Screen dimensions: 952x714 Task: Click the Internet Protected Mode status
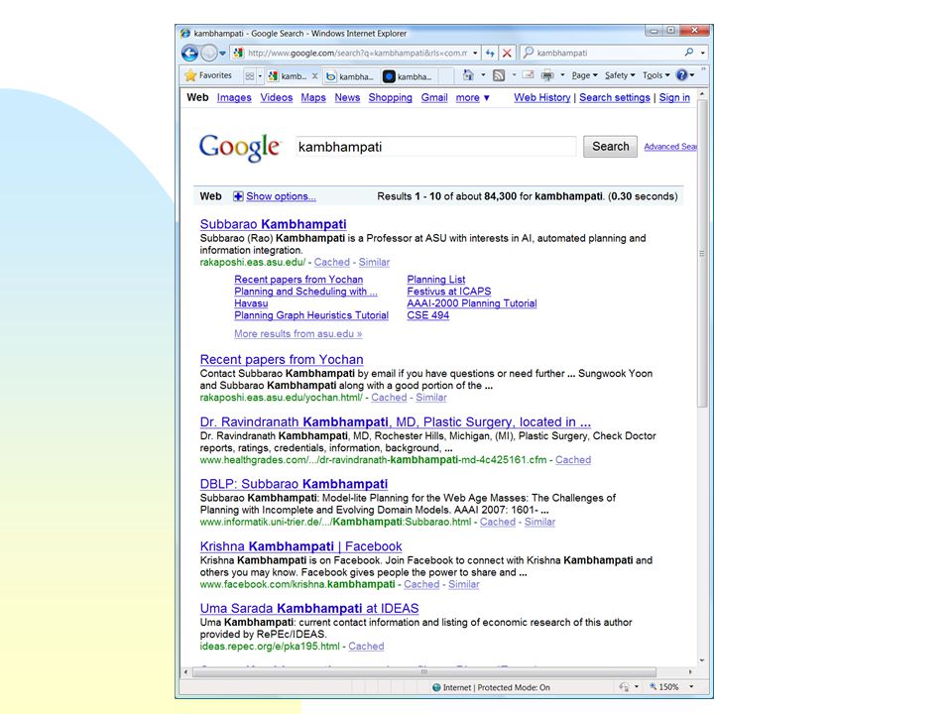point(491,687)
